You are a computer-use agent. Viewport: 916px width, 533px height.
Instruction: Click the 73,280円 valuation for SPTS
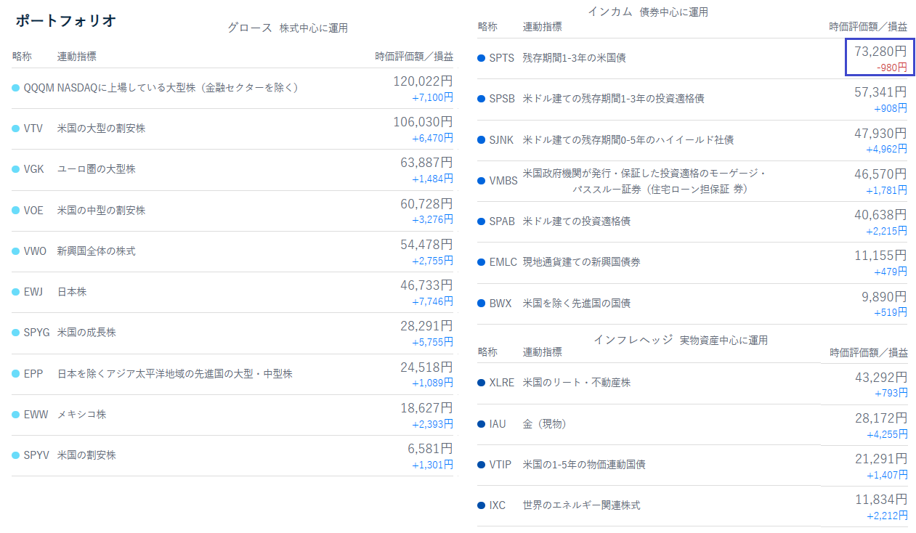coord(880,52)
